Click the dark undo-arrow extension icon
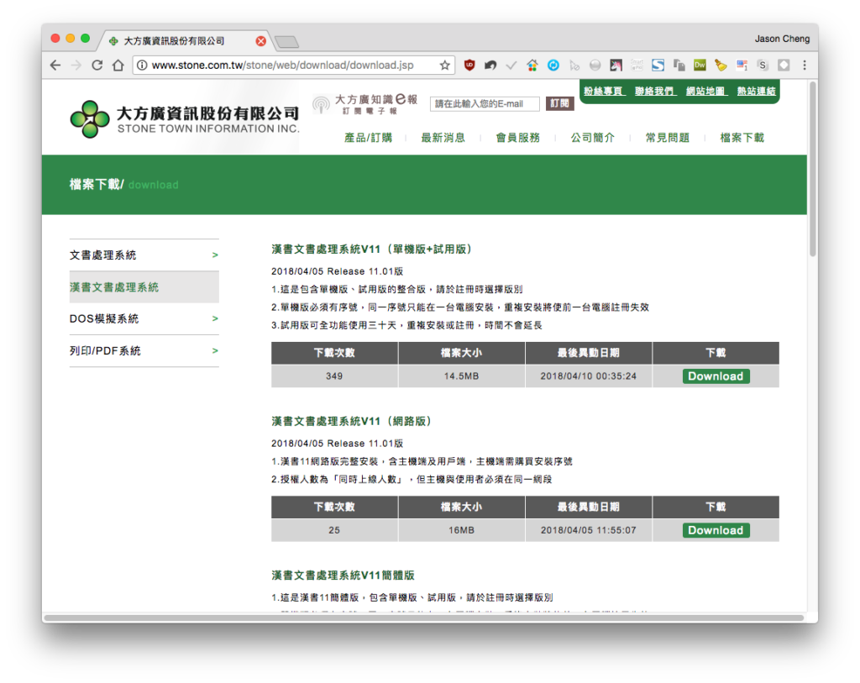 tap(490, 66)
